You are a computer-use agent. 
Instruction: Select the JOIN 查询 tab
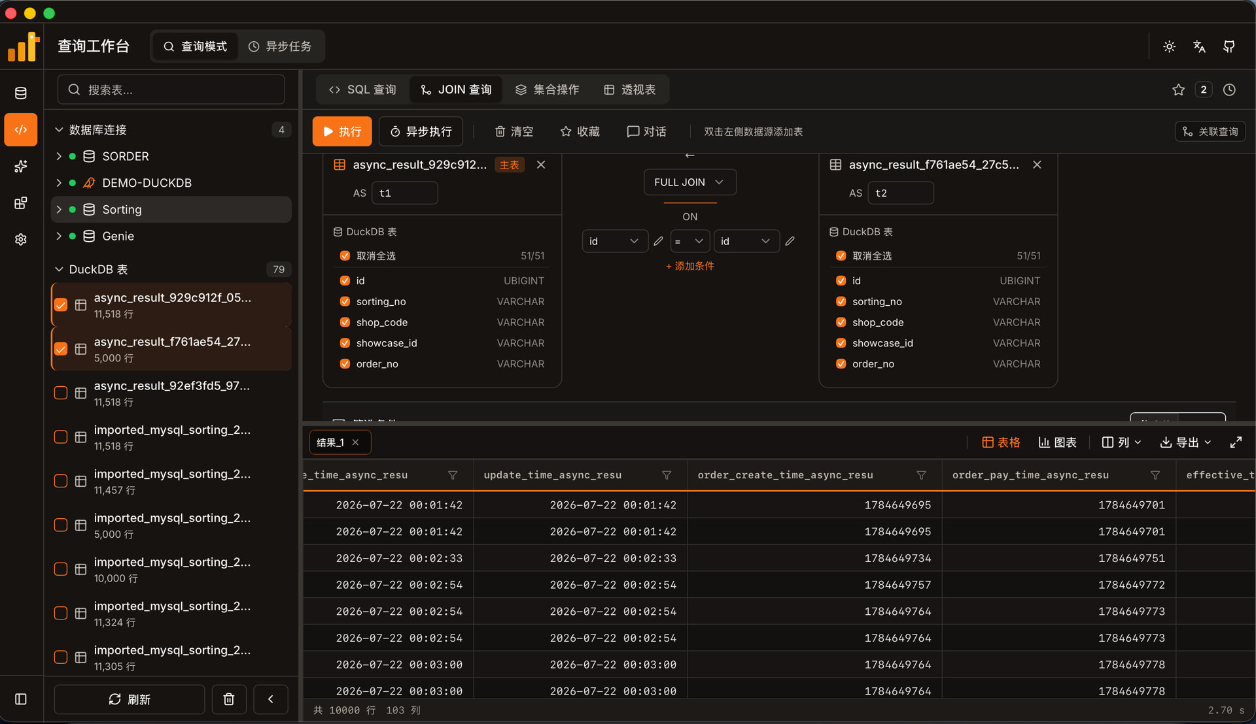click(456, 90)
